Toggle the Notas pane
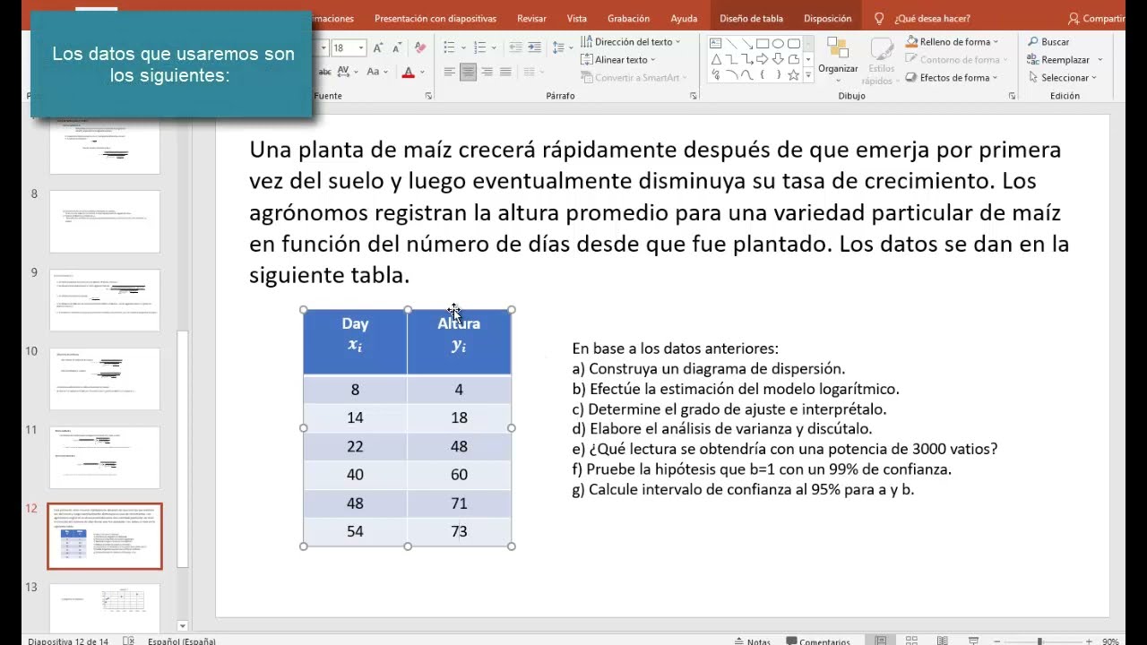This screenshot has width=1147, height=645. point(751,641)
